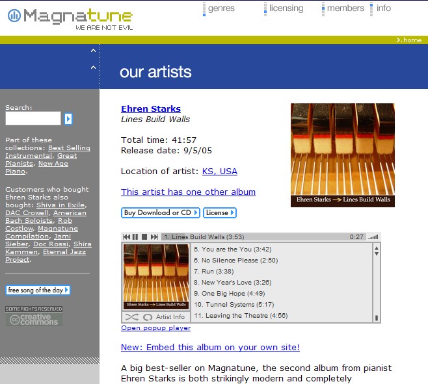Screen dimensions: 428x384
Task: Stop playback in the player
Action: point(144,237)
